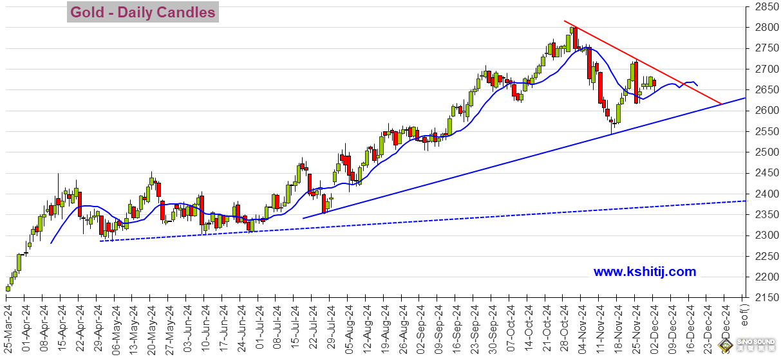Select the 28-Oct-24 date label
The image size is (781, 359).
[563, 329]
